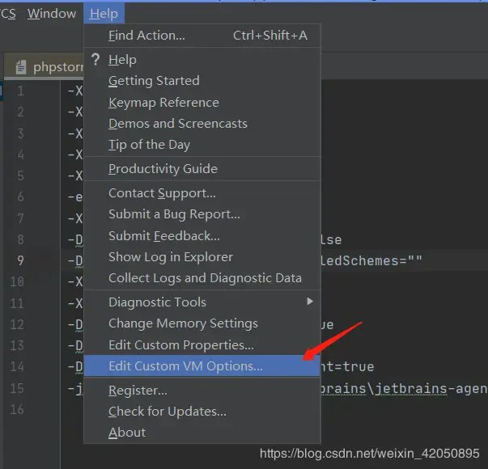Expand the Diagnostic Tools submenu arrow

(309, 302)
